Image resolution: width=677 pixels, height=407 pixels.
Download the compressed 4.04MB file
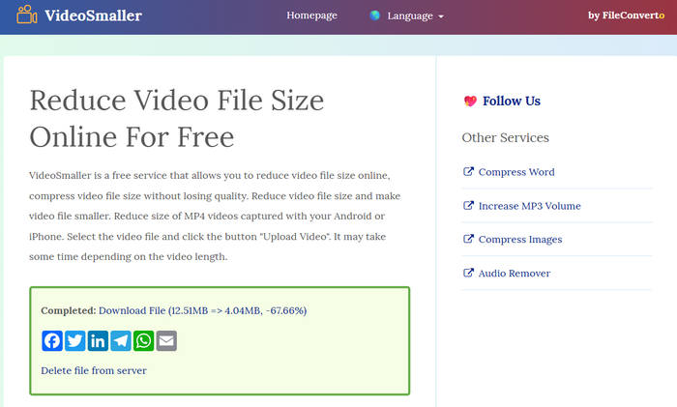coord(202,310)
